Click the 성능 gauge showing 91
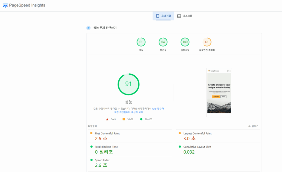 tap(128, 84)
